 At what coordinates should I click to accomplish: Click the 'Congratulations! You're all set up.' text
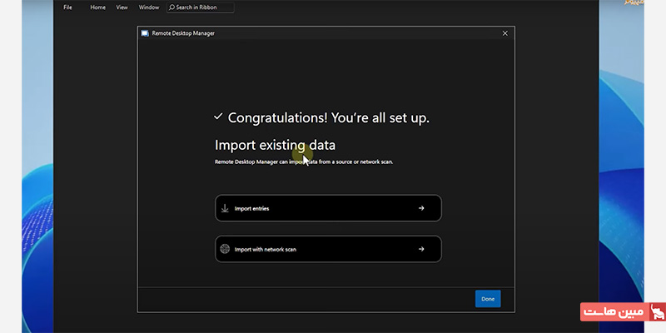(329, 118)
